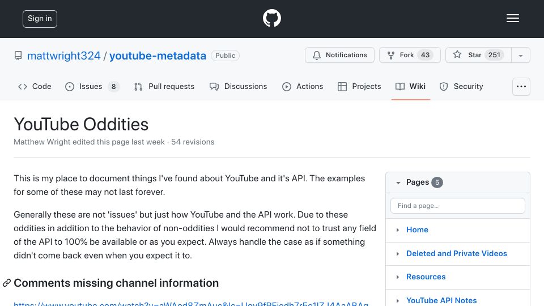
Task: Click the Star count 251
Action: (x=494, y=55)
